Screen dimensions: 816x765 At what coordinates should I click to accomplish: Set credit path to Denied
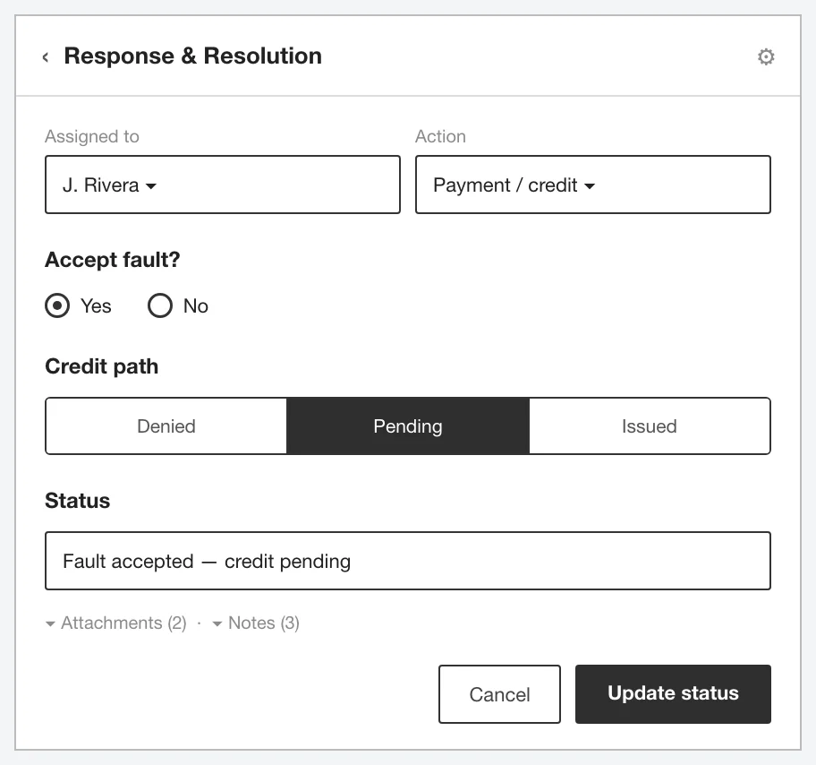(166, 426)
